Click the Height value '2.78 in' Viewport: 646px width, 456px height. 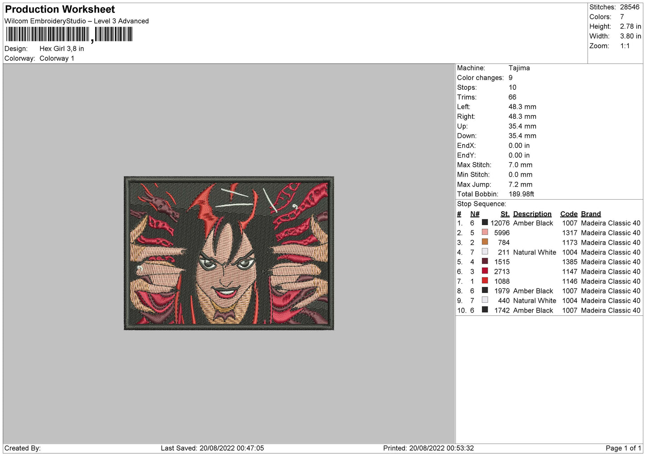click(630, 26)
